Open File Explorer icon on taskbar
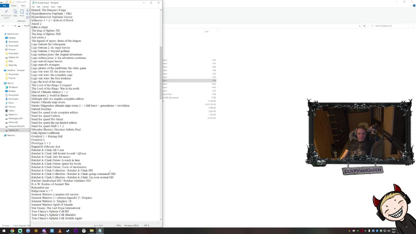Image resolution: width=416 pixels, height=234 pixels. click(92, 231)
